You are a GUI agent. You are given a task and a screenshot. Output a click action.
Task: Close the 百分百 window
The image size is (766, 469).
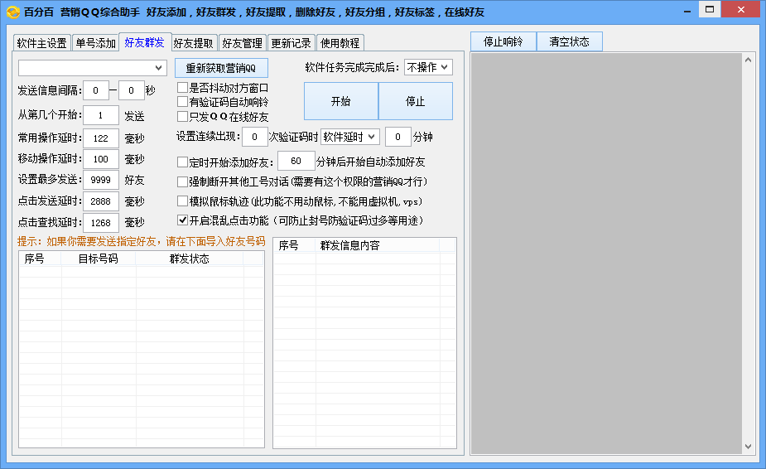(740, 9)
